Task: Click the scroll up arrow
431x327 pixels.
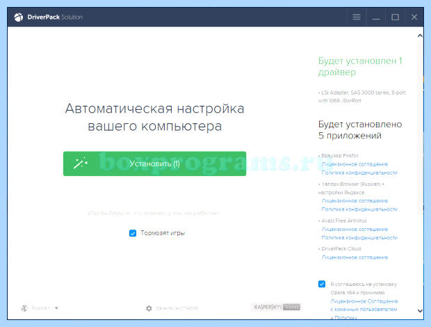Action: pos(420,35)
